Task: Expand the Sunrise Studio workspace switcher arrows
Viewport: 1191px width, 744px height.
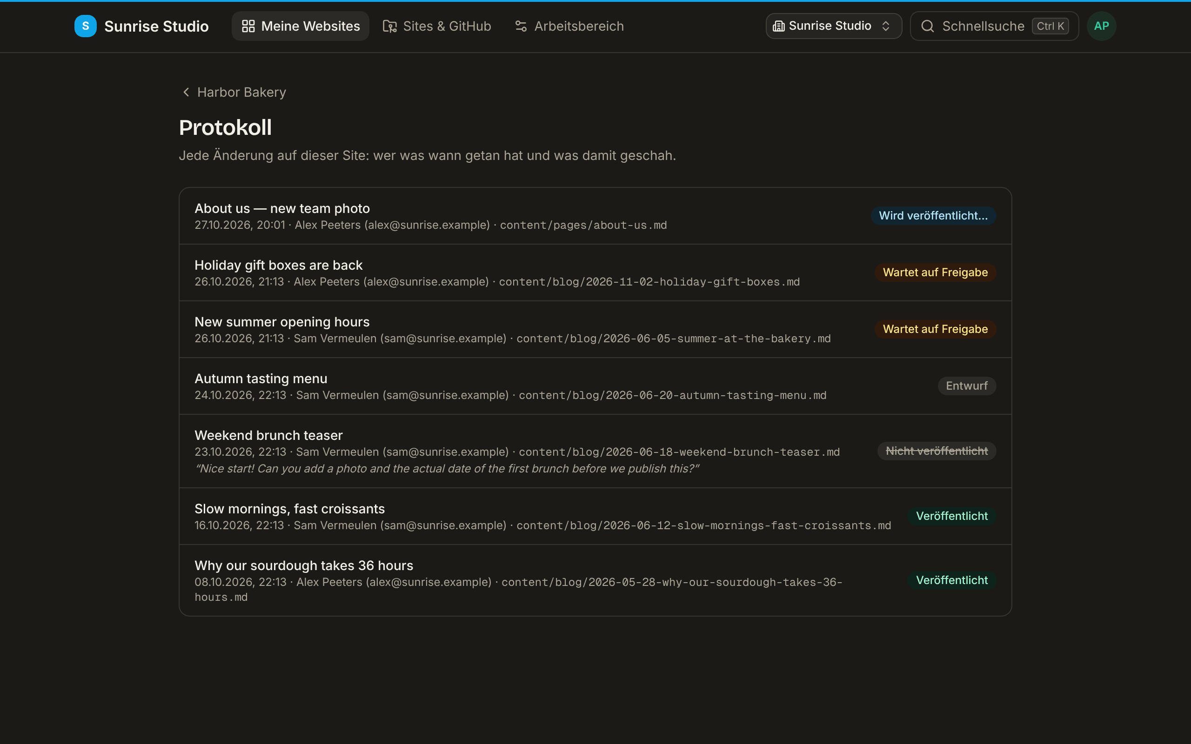Action: click(x=886, y=26)
